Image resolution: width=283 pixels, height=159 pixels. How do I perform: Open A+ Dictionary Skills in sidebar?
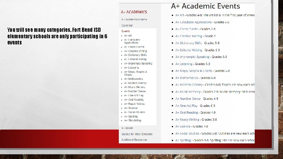click(x=135, y=55)
